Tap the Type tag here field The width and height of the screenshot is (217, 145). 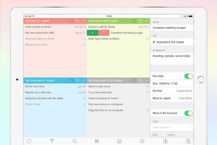(x=172, y=127)
